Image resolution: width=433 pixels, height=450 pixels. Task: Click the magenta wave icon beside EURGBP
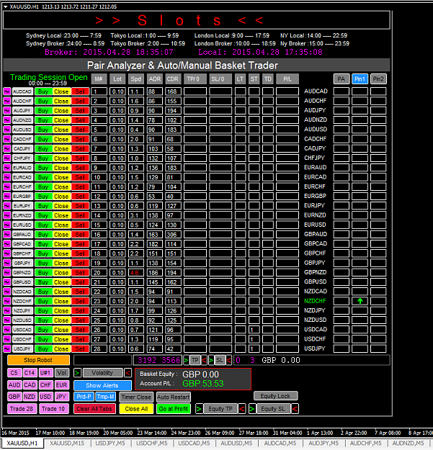pos(7,197)
